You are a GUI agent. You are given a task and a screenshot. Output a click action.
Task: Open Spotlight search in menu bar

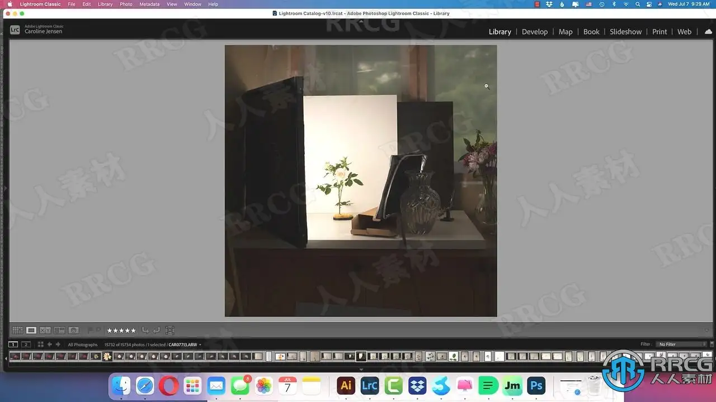pyautogui.click(x=638, y=4)
